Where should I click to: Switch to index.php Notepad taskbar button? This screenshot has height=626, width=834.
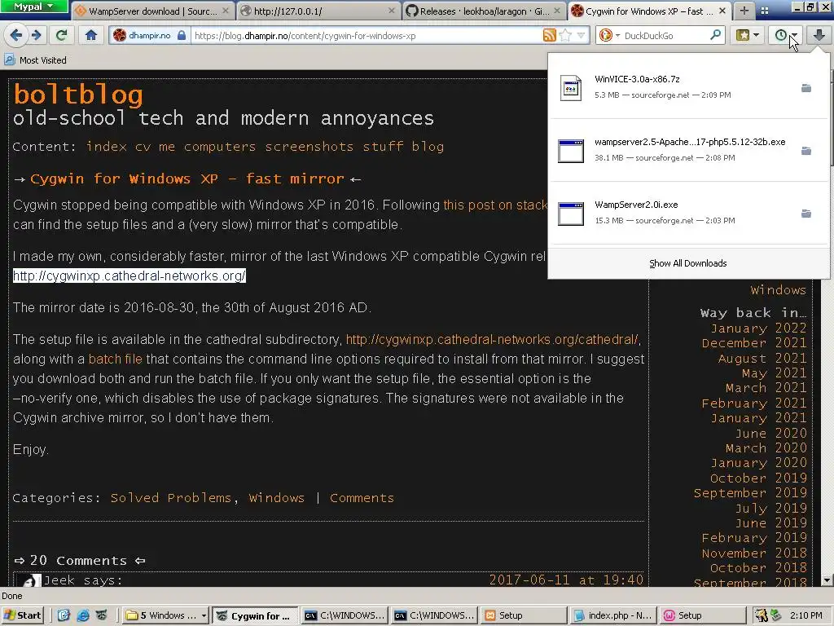pyautogui.click(x=612, y=615)
